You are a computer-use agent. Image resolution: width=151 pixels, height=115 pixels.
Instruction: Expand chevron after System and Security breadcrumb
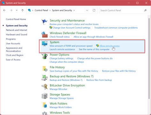[x=74, y=10]
